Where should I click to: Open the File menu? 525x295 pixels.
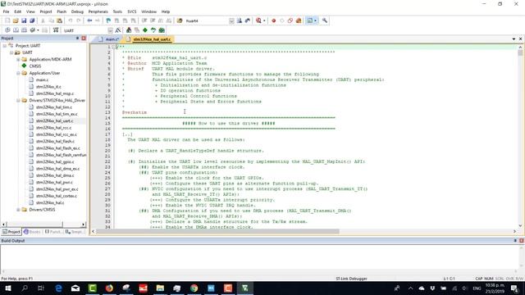(x=6, y=11)
